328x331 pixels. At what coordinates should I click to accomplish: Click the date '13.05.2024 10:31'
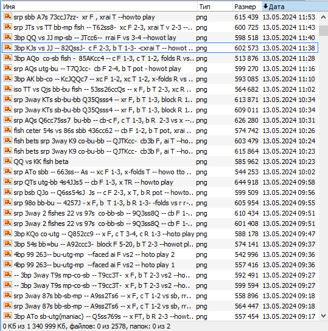(289, 120)
